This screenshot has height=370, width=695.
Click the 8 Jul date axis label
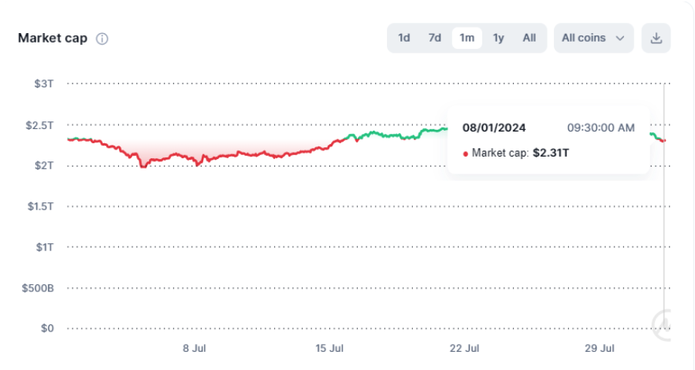coord(194,348)
